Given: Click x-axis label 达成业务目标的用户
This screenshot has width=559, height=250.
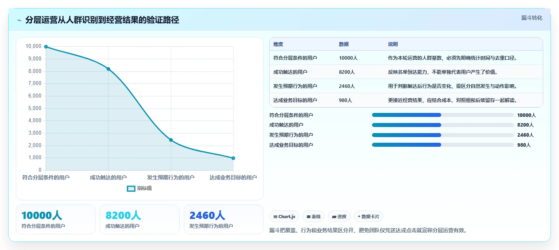Looking at the screenshot, I should pyautogui.click(x=233, y=177).
